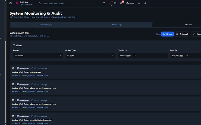
Task: Click Data Update badge on Monthly Motor Inspection entry
Action: 23,116
